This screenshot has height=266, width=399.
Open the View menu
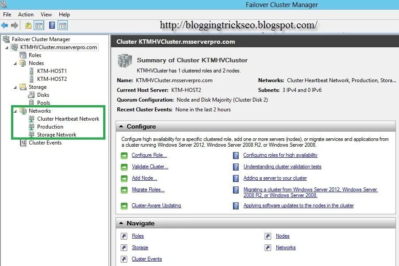46,15
